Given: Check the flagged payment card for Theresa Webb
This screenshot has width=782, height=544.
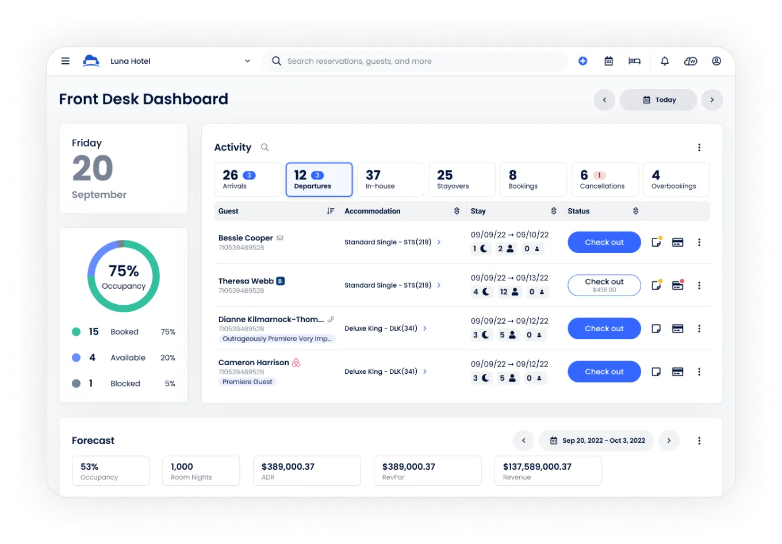Looking at the screenshot, I should [677, 285].
